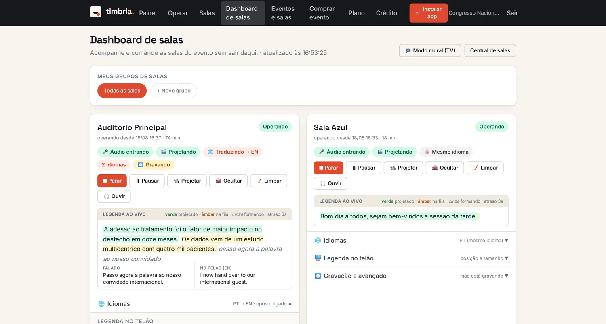Click Projetar in Auditório Principal
606x324 pixels.
click(187, 181)
